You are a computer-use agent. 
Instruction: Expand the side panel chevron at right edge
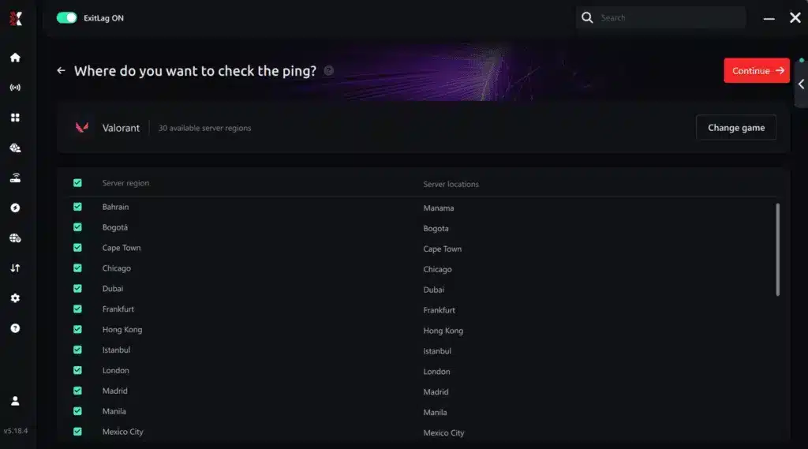(x=802, y=84)
